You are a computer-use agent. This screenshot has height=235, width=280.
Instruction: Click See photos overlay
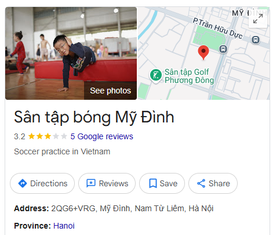pos(110,91)
